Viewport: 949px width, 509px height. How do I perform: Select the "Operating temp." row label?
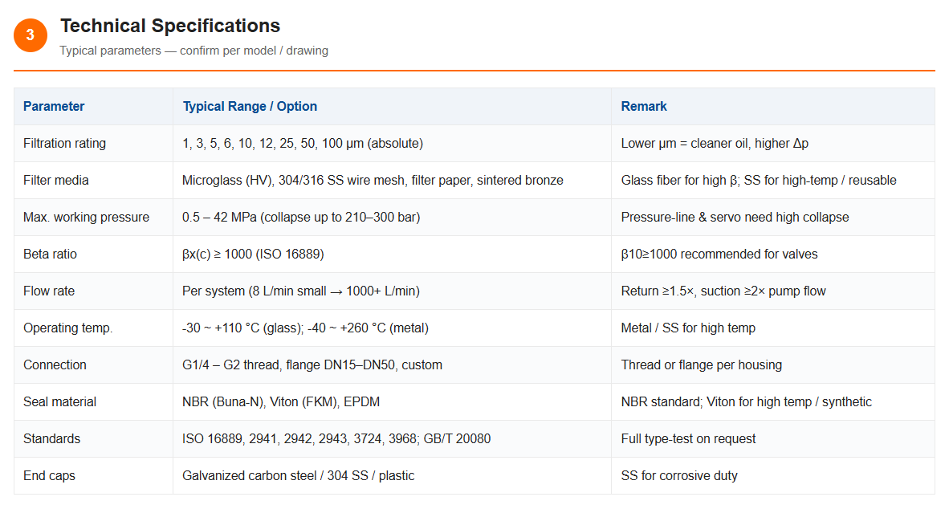tap(67, 328)
